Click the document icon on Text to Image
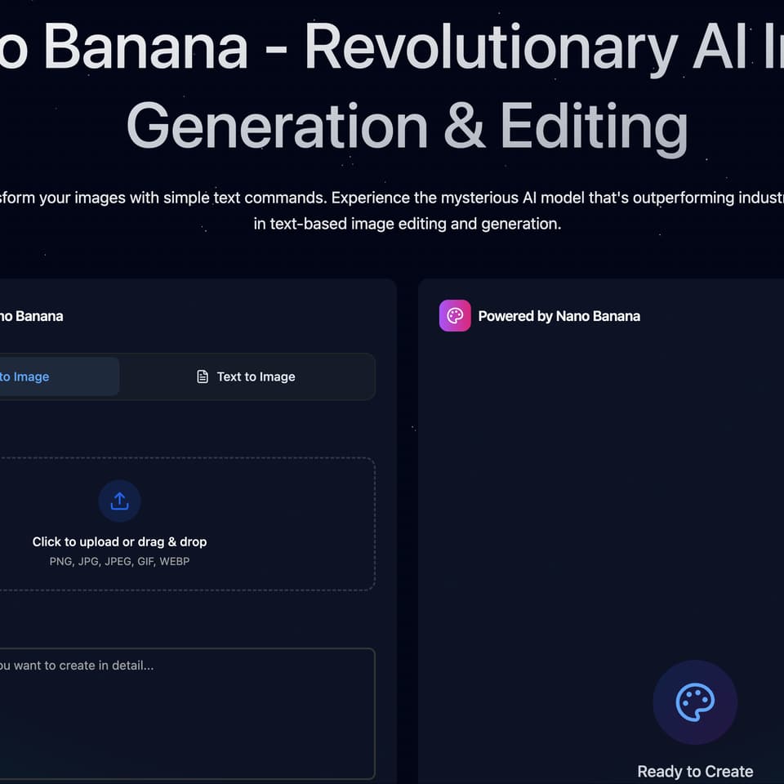Image resolution: width=784 pixels, height=784 pixels. pyautogui.click(x=203, y=376)
